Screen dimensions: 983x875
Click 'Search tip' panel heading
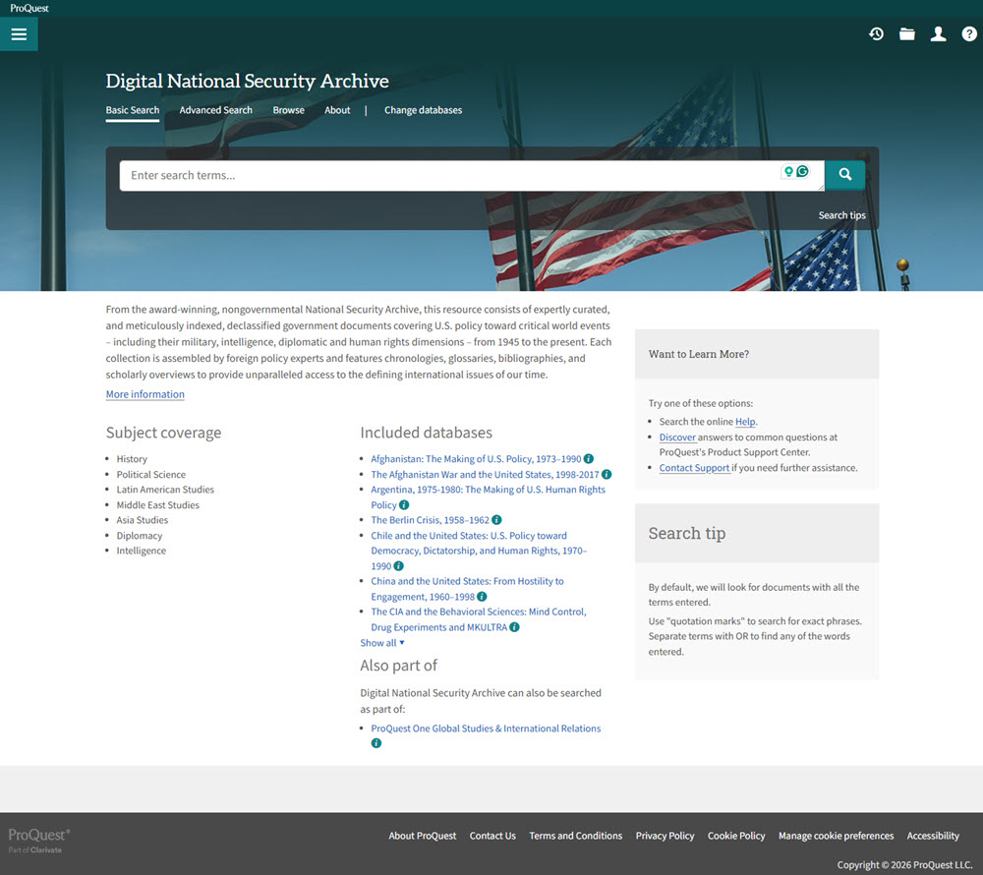pos(686,534)
